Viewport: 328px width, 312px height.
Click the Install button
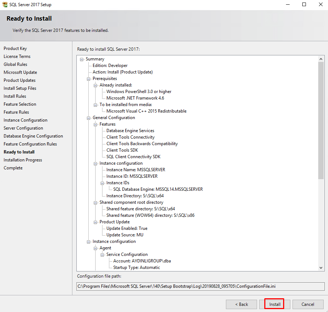tap(274, 304)
